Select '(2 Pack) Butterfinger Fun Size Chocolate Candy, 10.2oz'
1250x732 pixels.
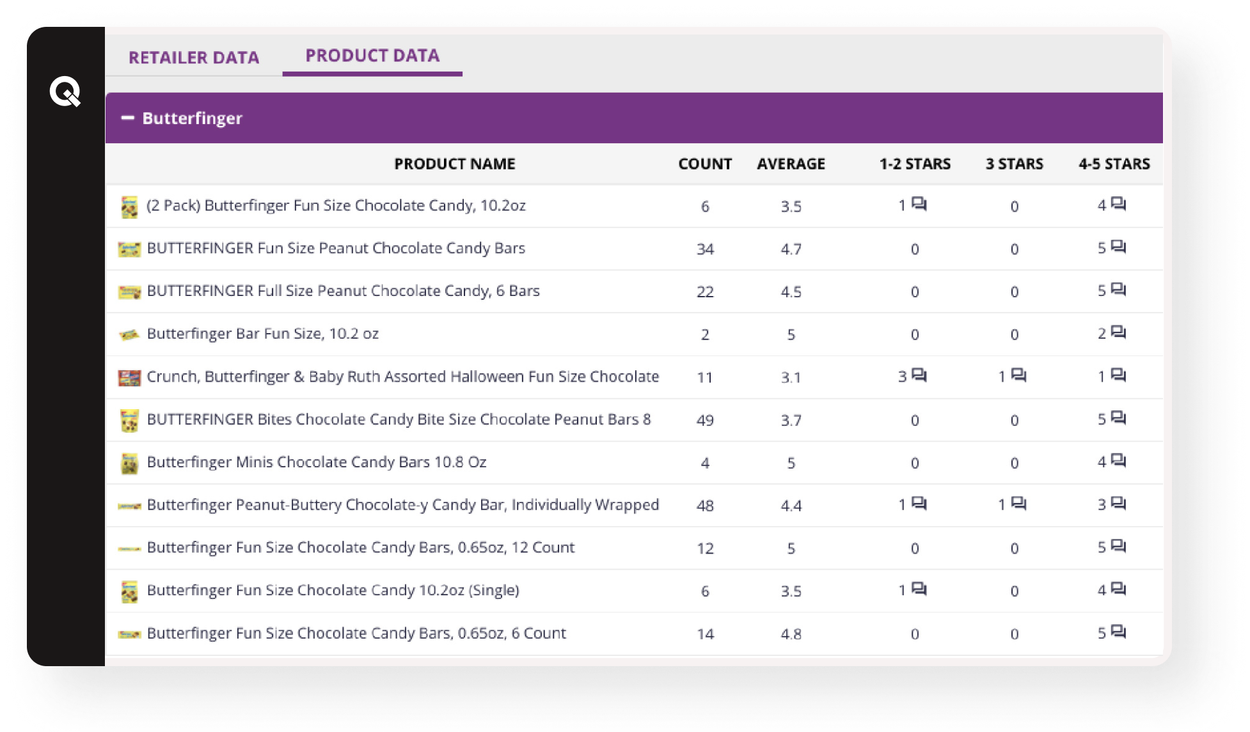[x=336, y=205]
